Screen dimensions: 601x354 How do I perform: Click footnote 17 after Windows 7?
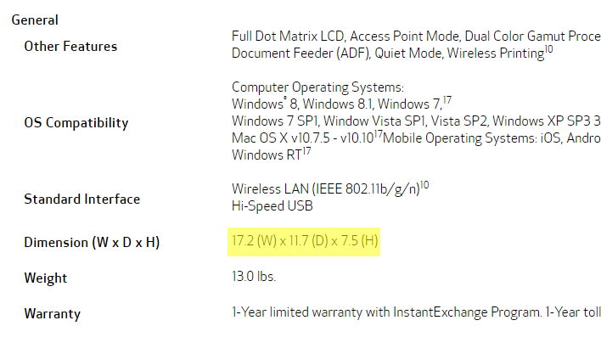click(x=447, y=100)
